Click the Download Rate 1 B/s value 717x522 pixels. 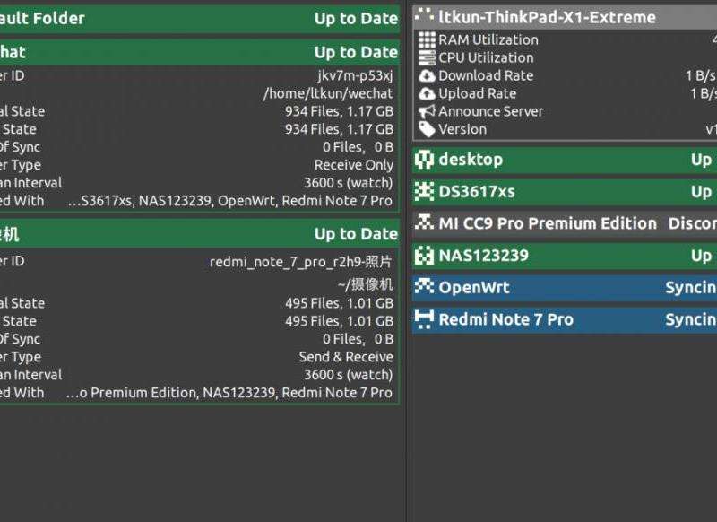[701, 75]
